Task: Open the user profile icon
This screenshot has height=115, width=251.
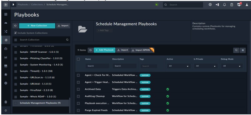Action: (x=247, y=5)
